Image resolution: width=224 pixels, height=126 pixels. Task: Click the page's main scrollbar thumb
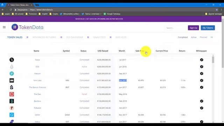223,43
